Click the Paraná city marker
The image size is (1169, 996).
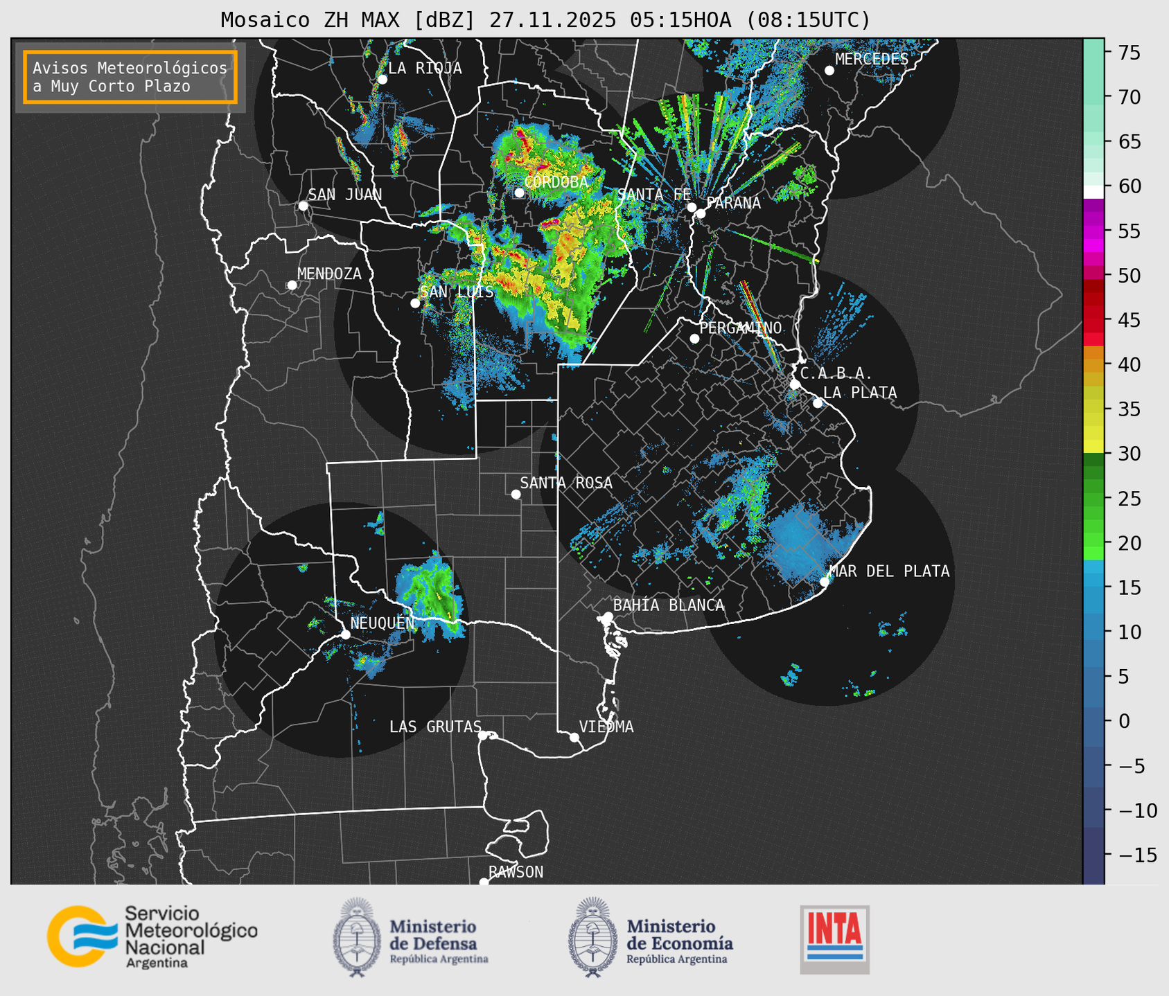pyautogui.click(x=701, y=213)
